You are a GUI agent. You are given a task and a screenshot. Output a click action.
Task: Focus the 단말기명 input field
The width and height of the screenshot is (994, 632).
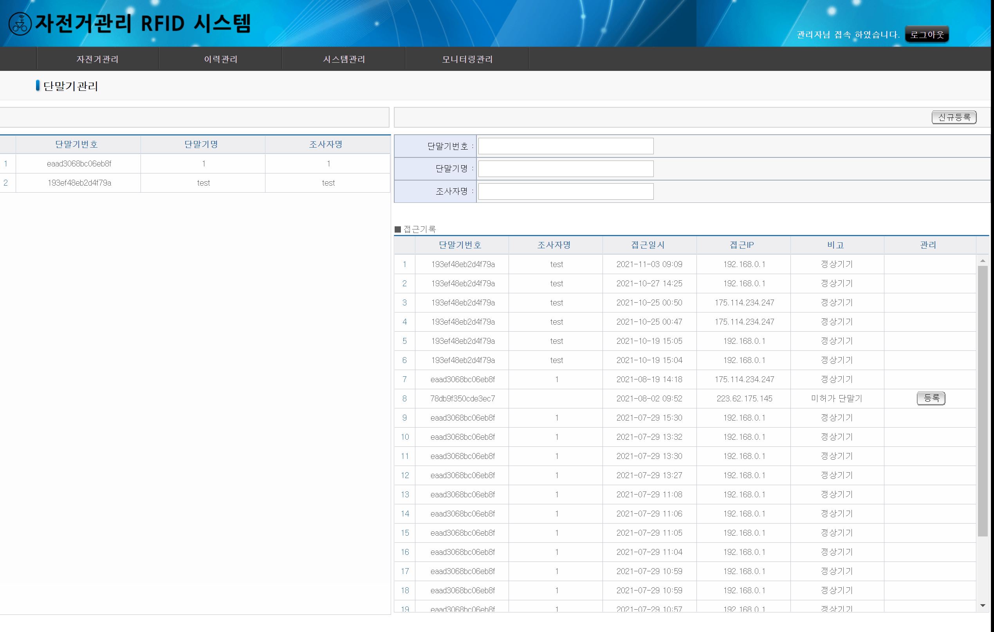click(566, 169)
